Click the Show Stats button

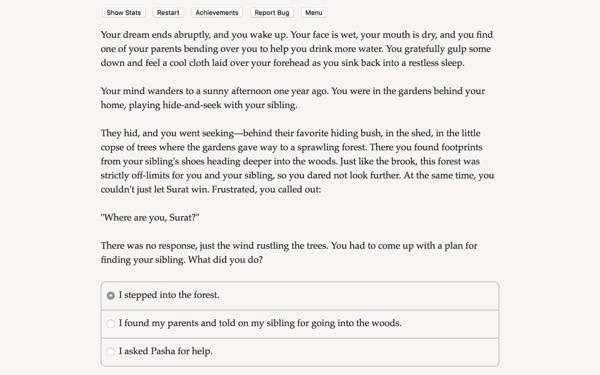123,12
